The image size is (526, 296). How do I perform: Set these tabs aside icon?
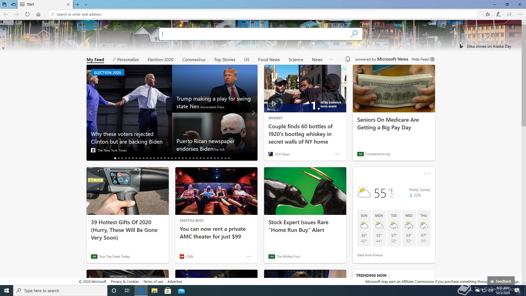pyautogui.click(x=13, y=4)
